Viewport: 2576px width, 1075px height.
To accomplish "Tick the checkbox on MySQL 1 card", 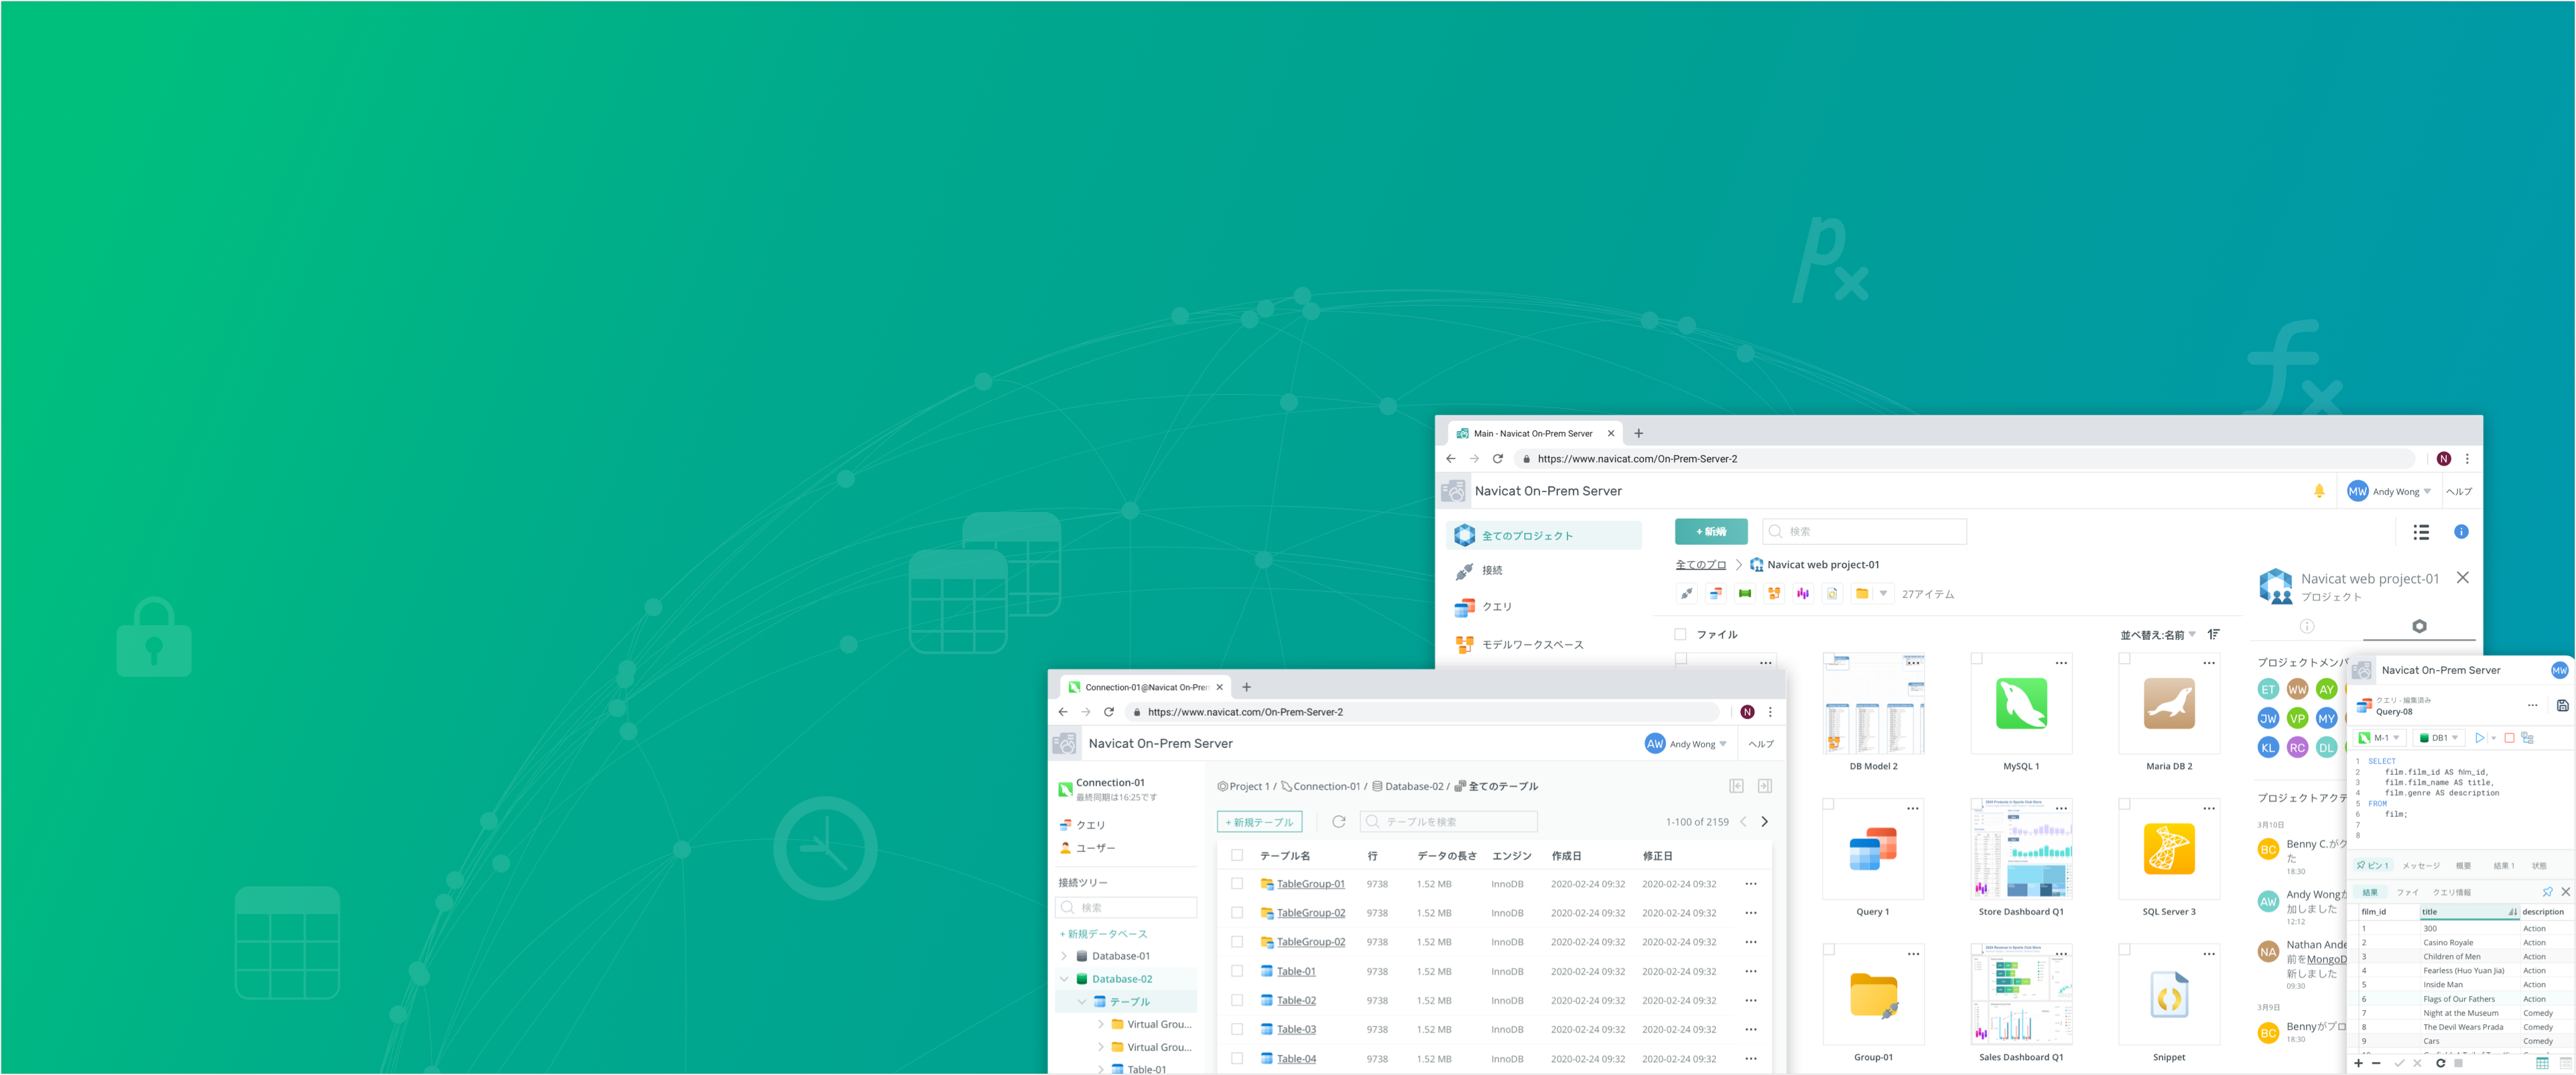I will [x=1976, y=658].
